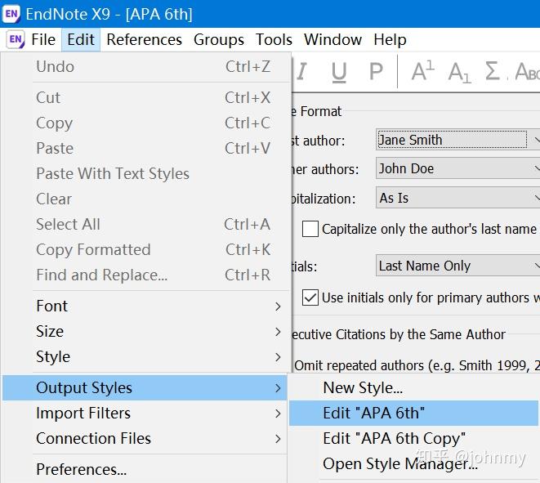Click the Copy menu entry
Screen dimensions: 540x483
145,123
